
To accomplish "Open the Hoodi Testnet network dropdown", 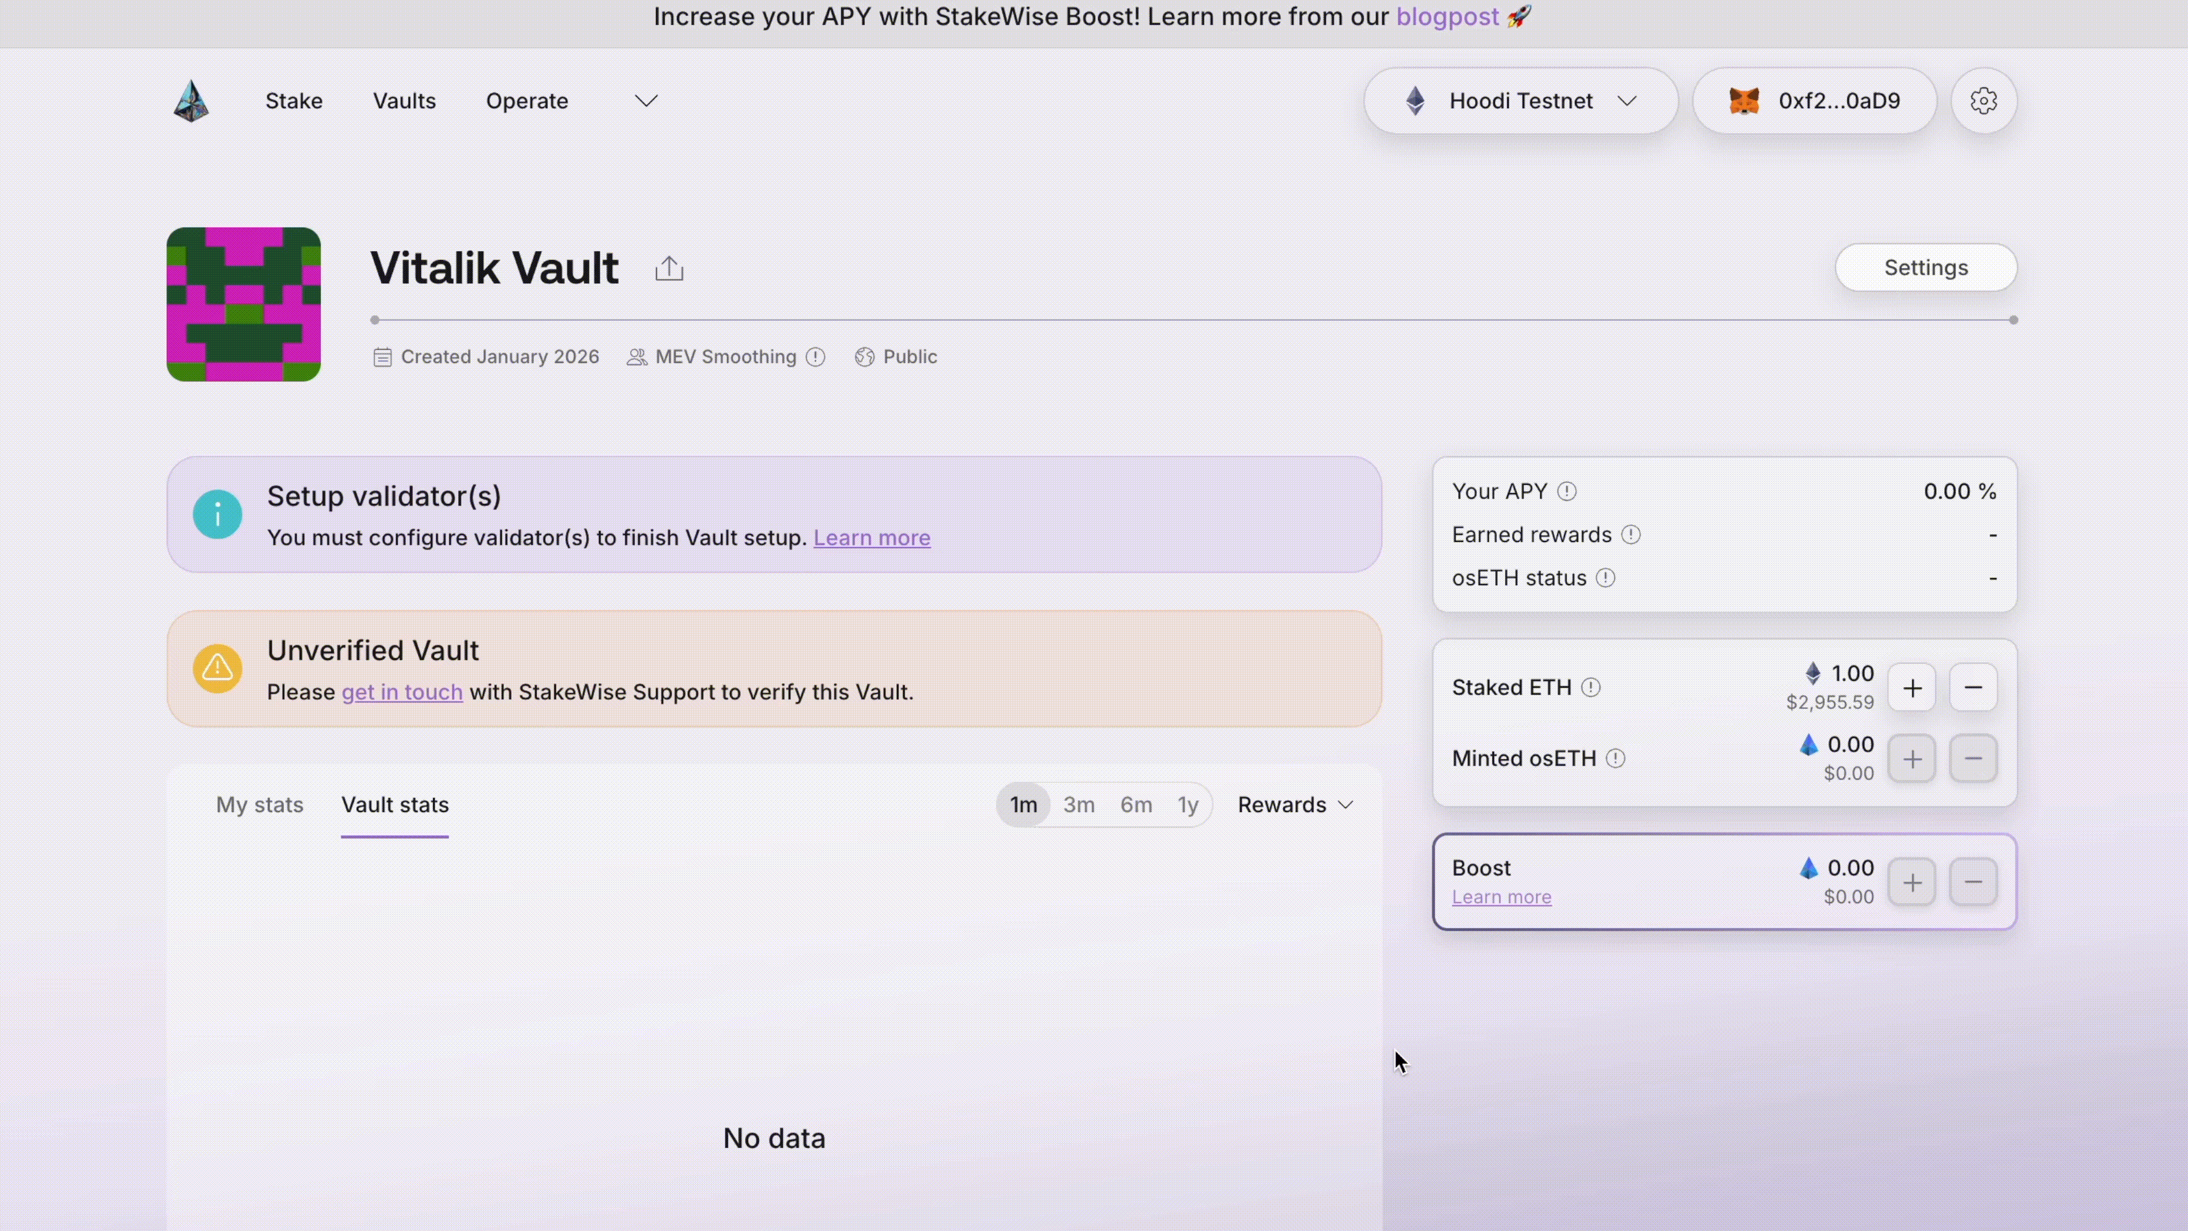I will (x=1520, y=100).
